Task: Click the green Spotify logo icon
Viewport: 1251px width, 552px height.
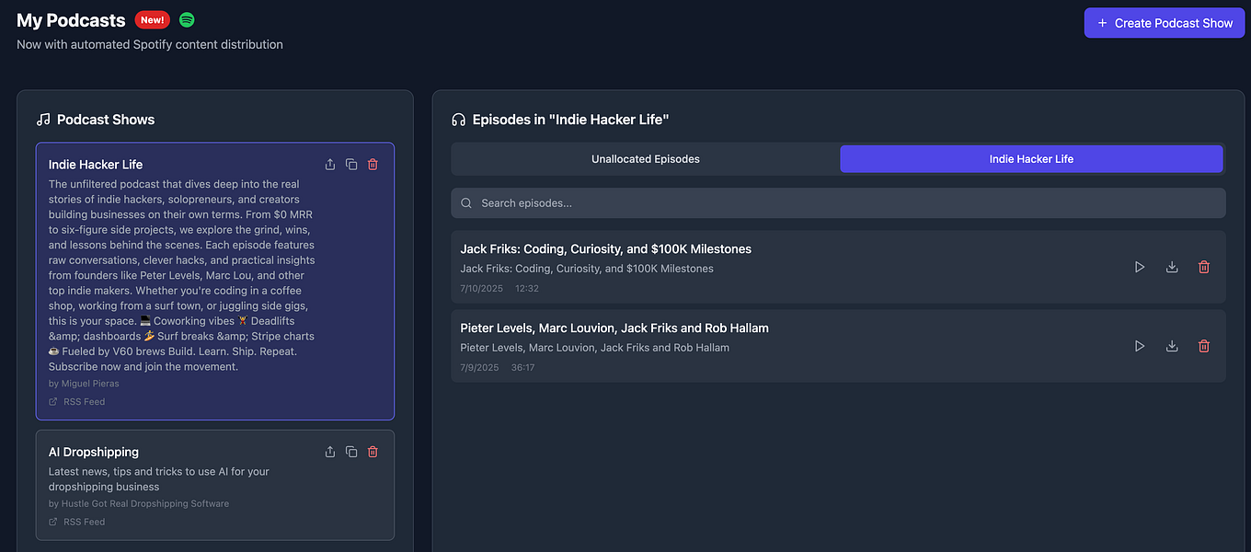Action: click(x=187, y=20)
